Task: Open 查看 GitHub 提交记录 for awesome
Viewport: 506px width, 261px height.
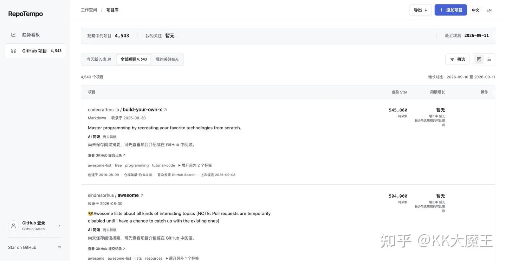Action: (x=106, y=249)
